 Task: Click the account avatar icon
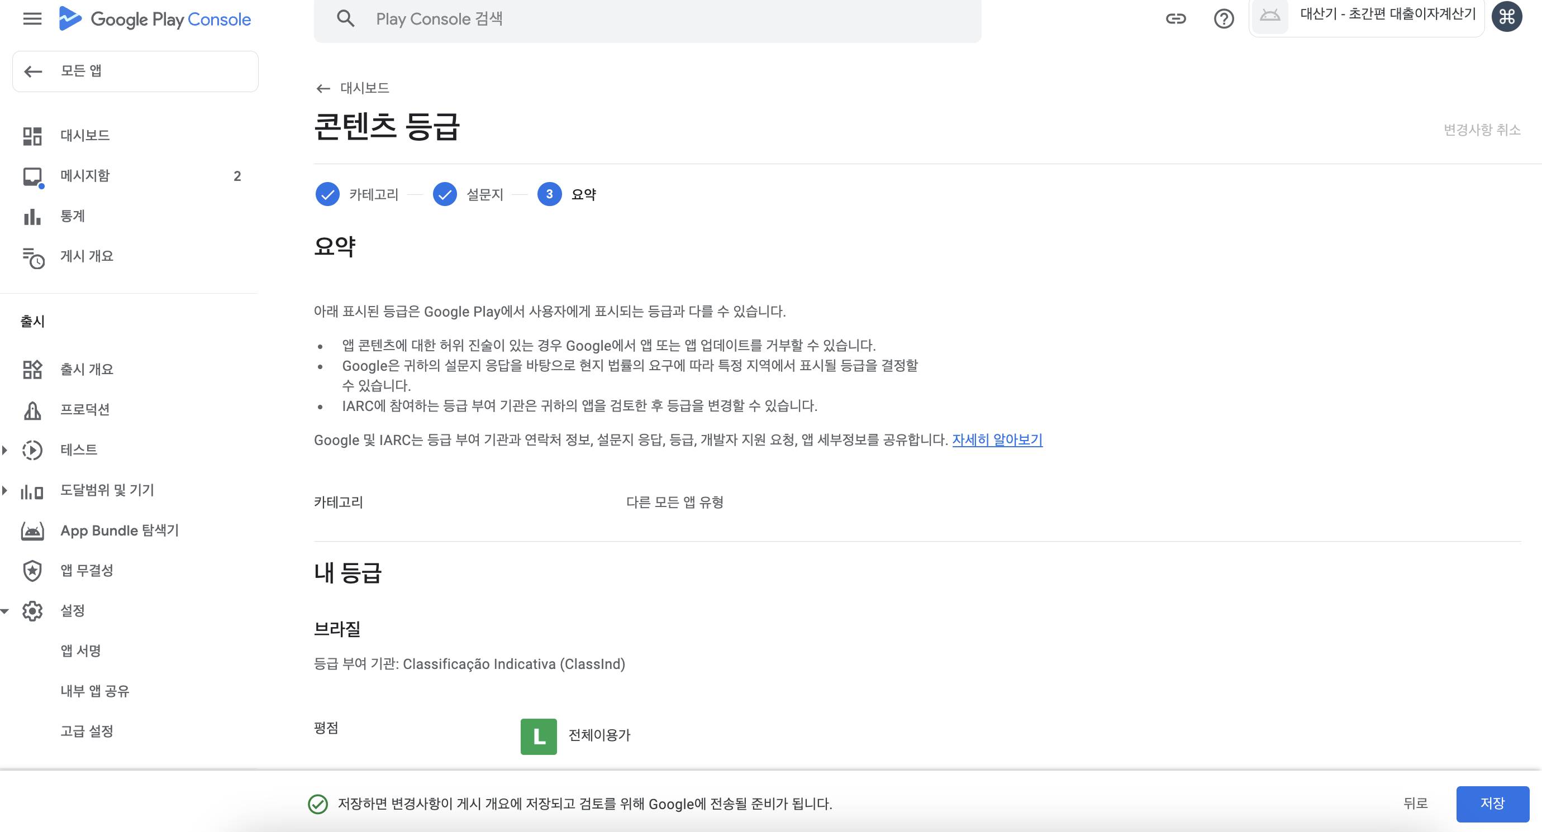pyautogui.click(x=1506, y=17)
